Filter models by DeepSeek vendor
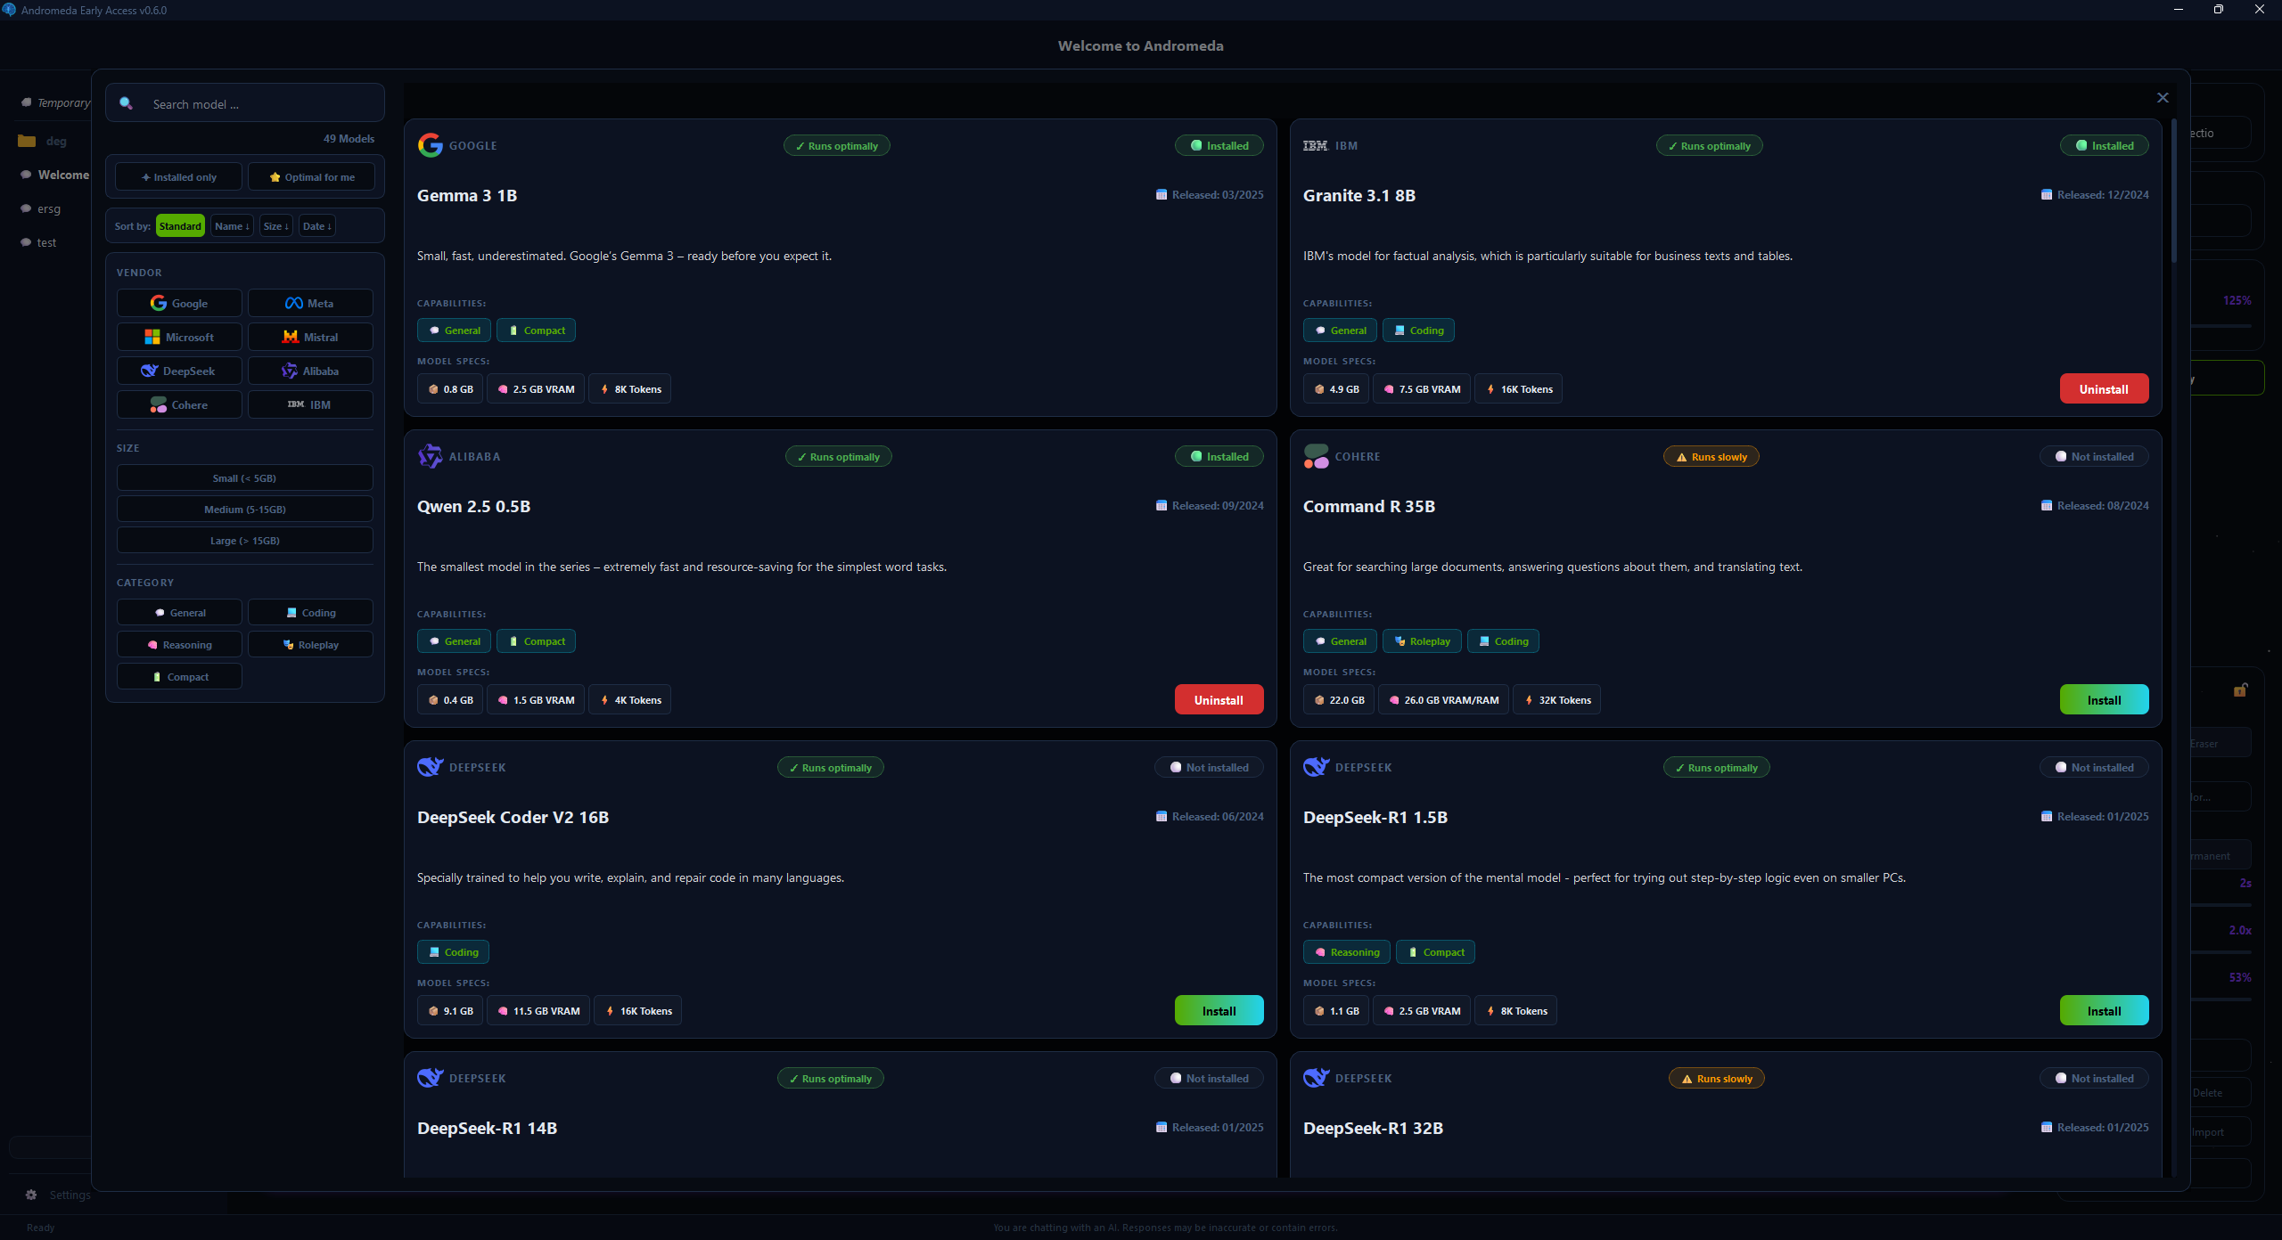Image resolution: width=2282 pixels, height=1240 pixels. (179, 371)
